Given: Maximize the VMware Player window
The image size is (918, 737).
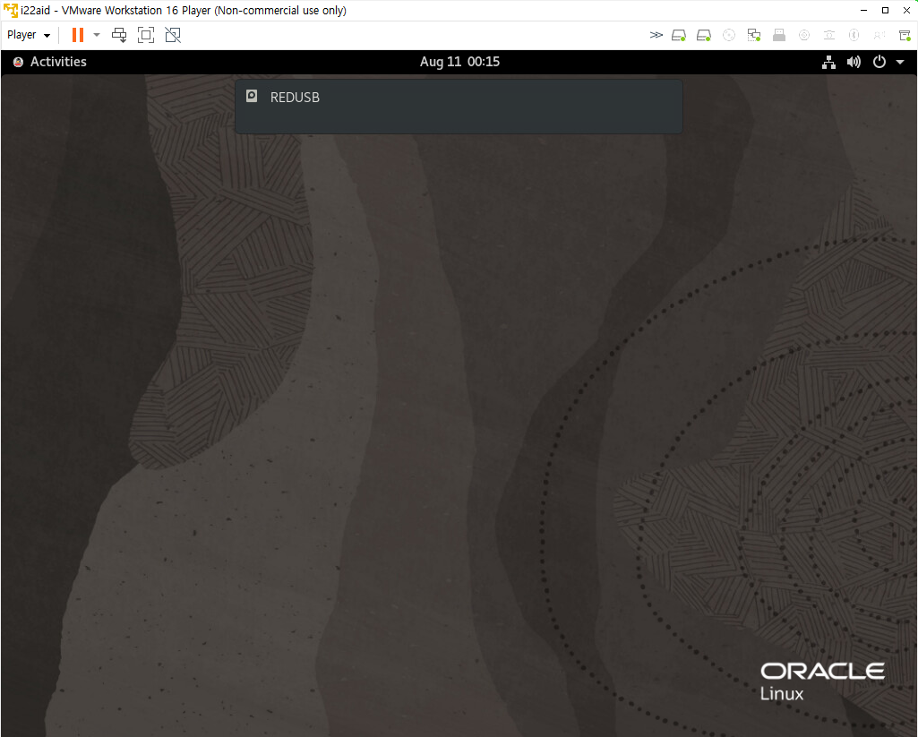Looking at the screenshot, I should pyautogui.click(x=885, y=10).
